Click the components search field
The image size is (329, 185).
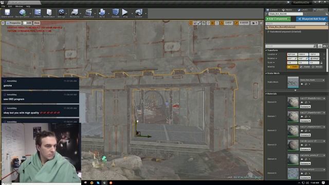(x=297, y=24)
